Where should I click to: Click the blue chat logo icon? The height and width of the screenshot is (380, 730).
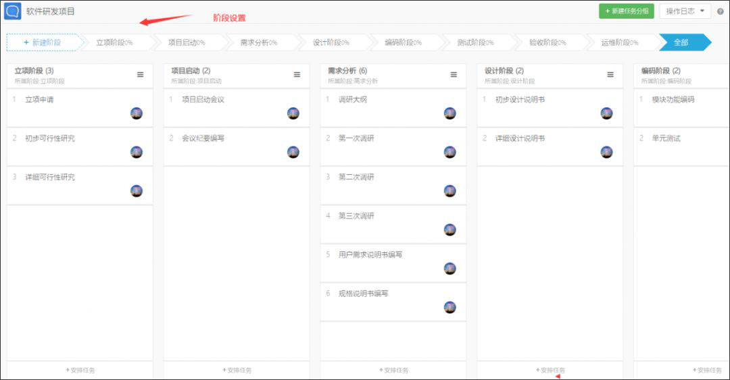[x=13, y=11]
